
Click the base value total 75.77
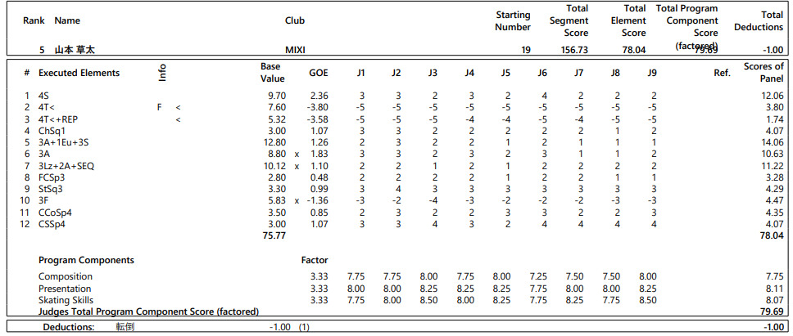coord(273,235)
